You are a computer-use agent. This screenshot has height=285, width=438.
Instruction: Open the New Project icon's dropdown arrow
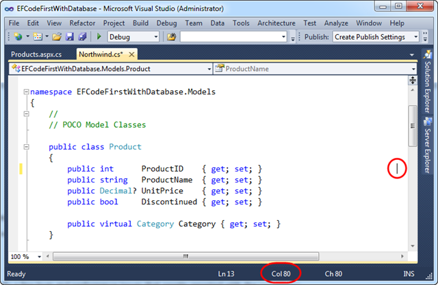[27, 36]
